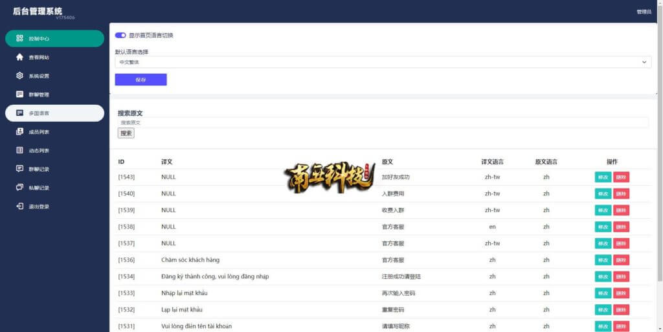Click 删除 for row 1540
Viewport: 663px width, 332px height.
click(621, 194)
